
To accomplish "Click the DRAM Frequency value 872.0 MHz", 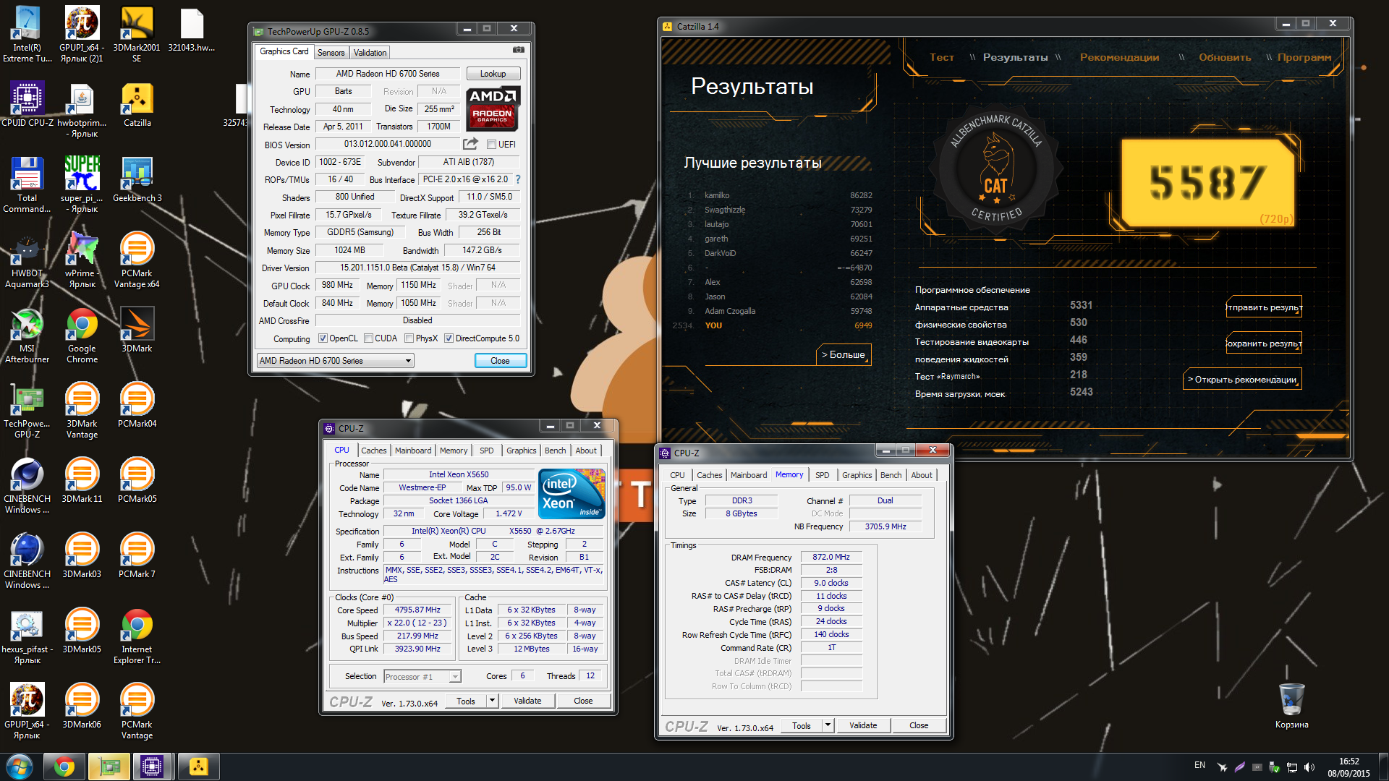I will click(x=831, y=558).
